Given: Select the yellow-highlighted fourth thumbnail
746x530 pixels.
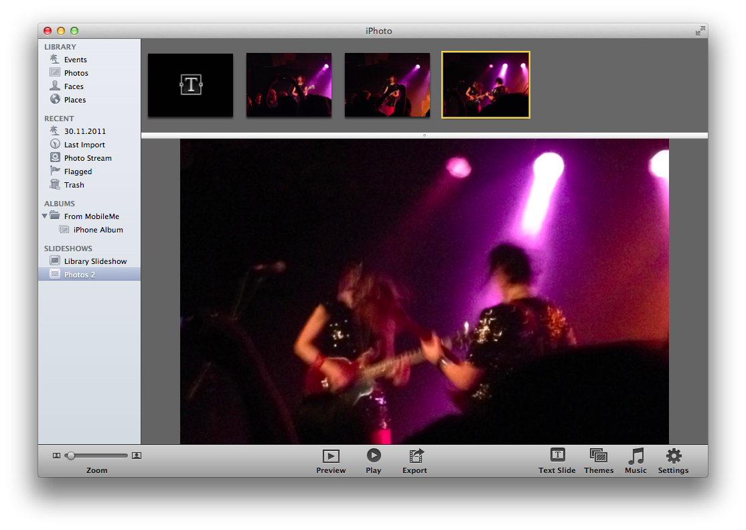Looking at the screenshot, I should pyautogui.click(x=486, y=85).
